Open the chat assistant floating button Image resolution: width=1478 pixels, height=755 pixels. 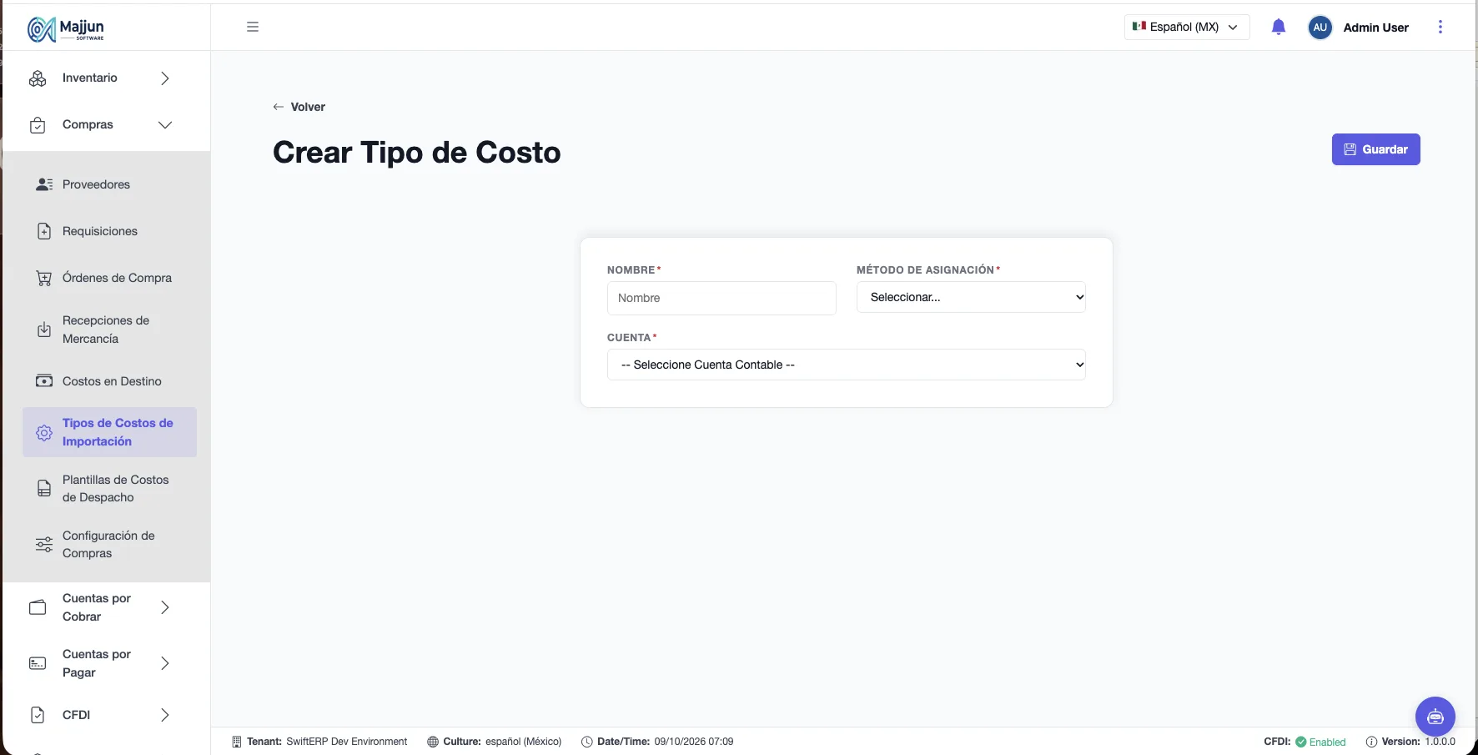(x=1435, y=717)
